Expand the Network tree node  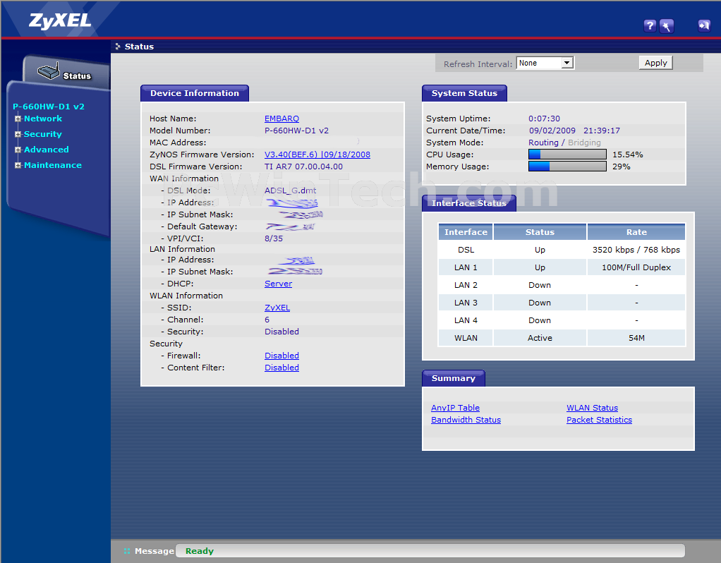click(18, 119)
